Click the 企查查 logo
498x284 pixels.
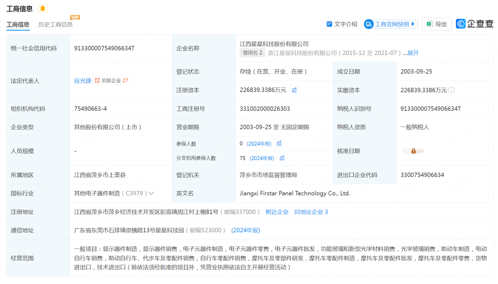click(x=475, y=24)
